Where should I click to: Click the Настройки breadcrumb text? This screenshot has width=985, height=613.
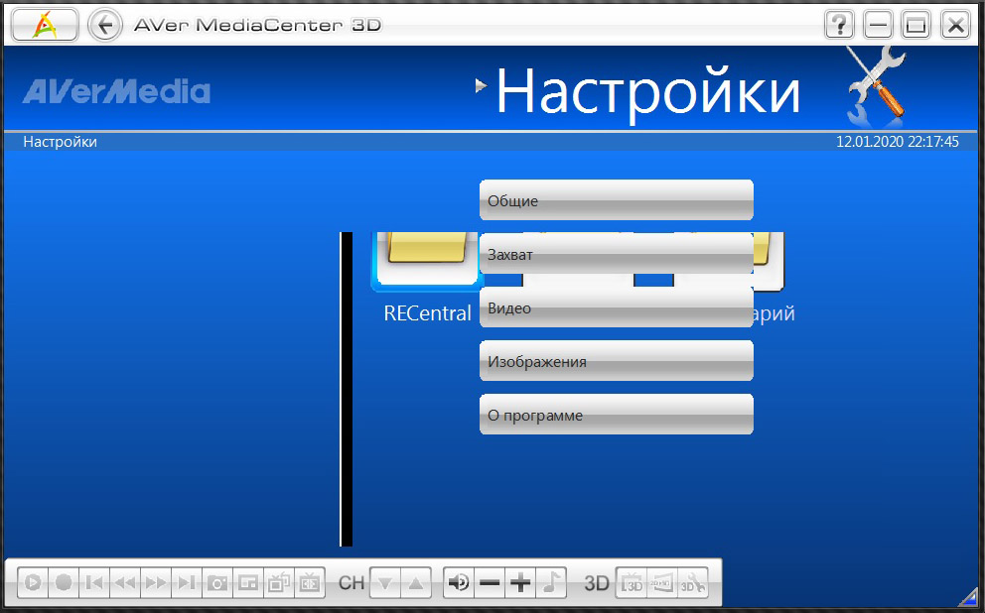click(x=60, y=141)
